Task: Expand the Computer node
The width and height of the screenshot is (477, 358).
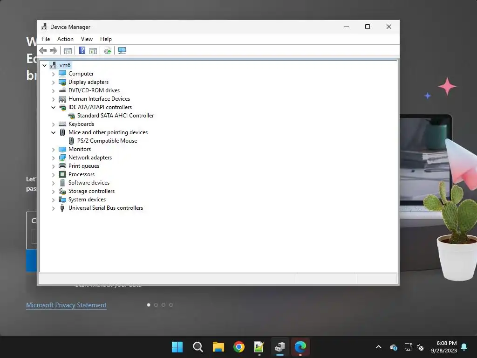Action: 53,74
